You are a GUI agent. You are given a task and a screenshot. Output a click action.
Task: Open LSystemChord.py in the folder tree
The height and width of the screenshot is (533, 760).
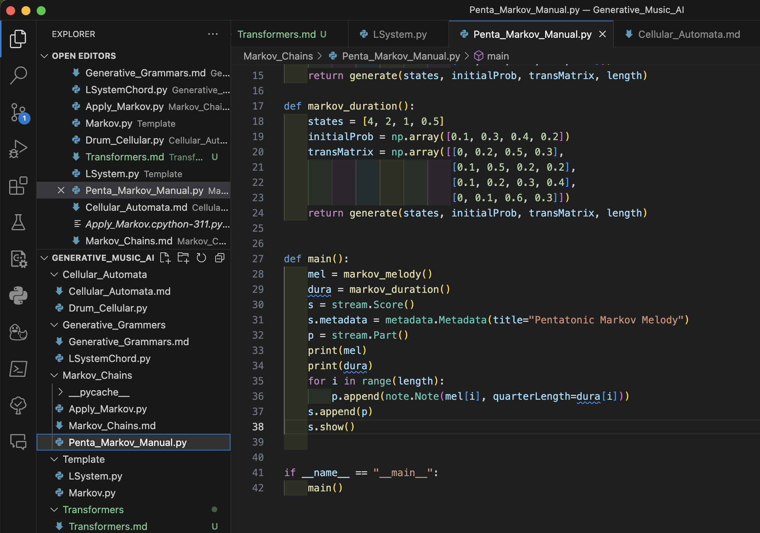(134, 358)
